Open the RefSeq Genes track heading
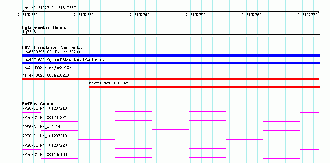 38,104
